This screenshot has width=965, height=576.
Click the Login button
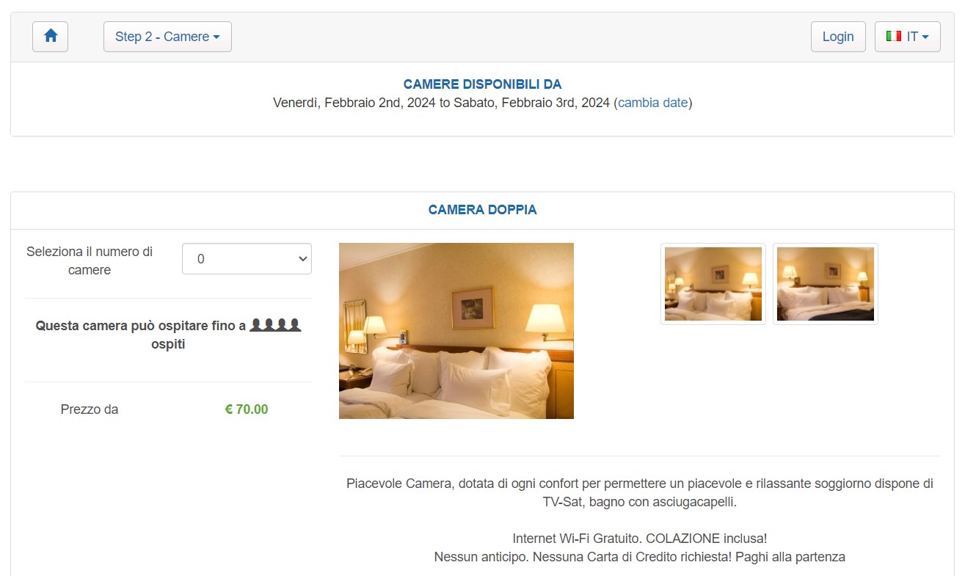838,37
